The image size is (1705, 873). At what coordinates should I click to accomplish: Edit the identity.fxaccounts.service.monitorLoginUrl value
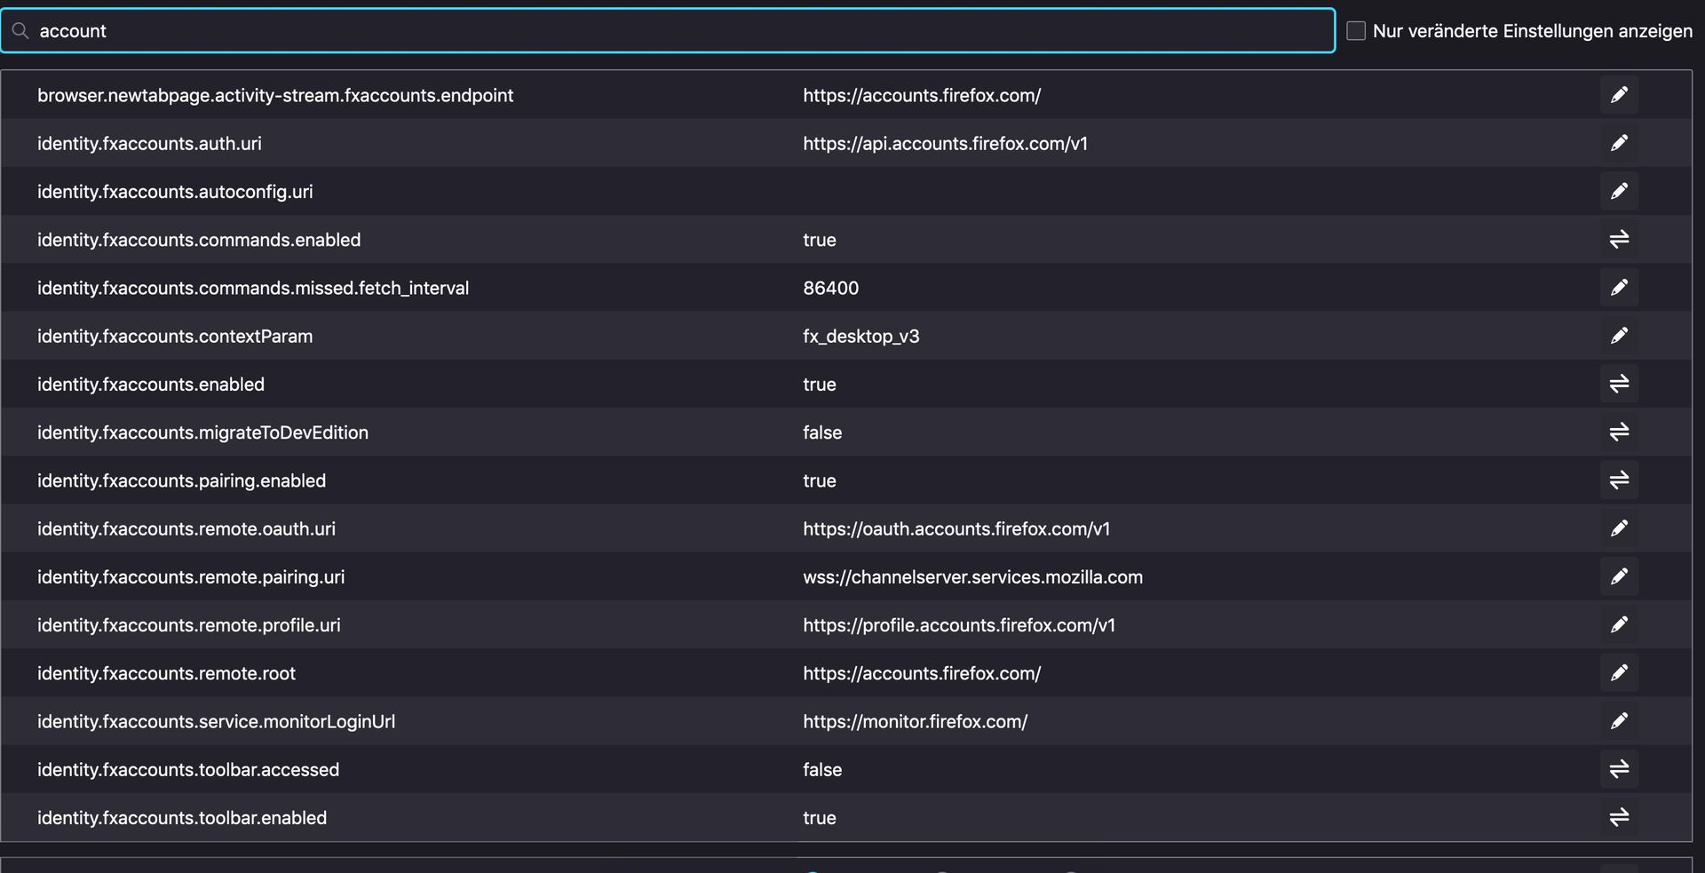(1619, 721)
